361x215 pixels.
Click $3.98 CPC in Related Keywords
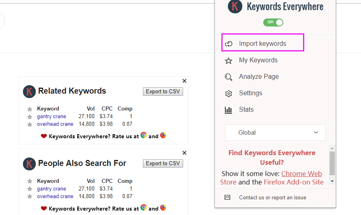point(106,124)
